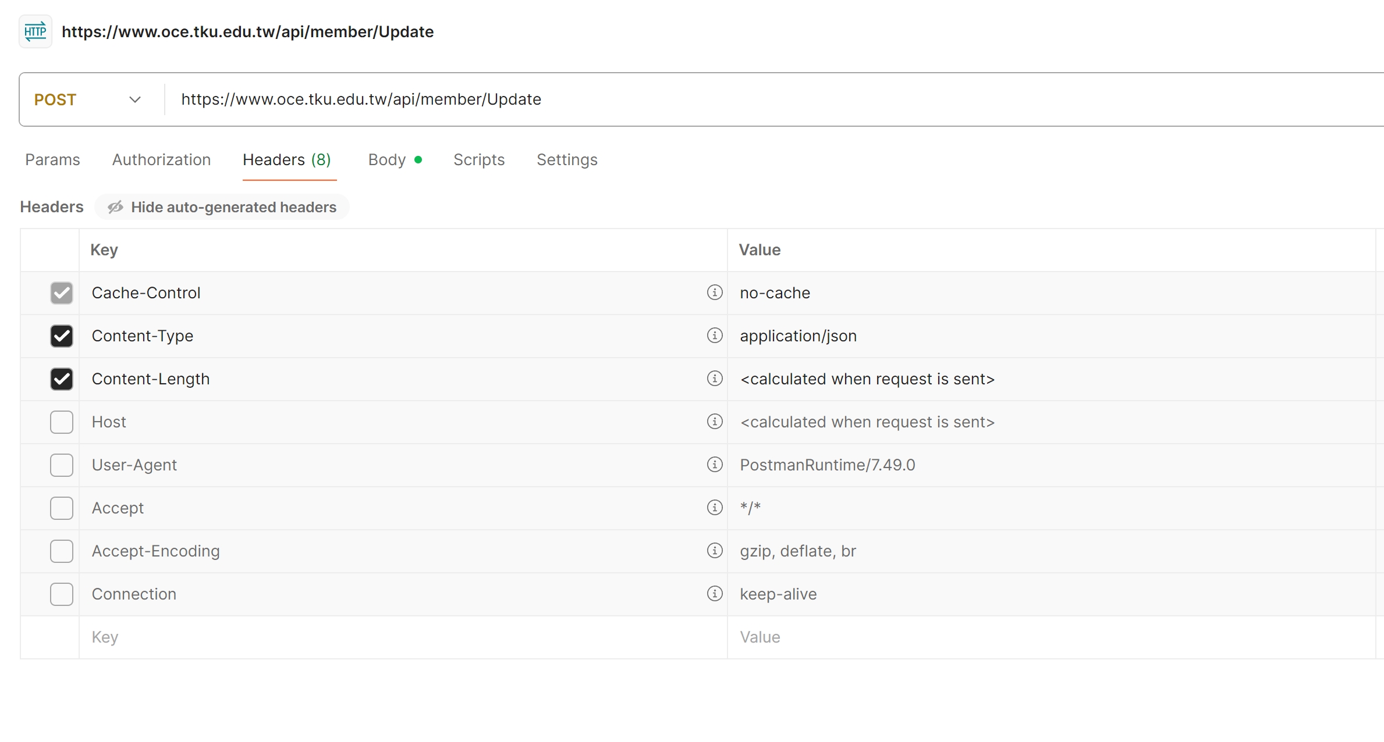
Task: Click the */* Accept value
Action: click(750, 508)
